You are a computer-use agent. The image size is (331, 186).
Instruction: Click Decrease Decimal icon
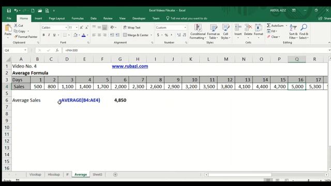pyautogui.click(x=185, y=35)
